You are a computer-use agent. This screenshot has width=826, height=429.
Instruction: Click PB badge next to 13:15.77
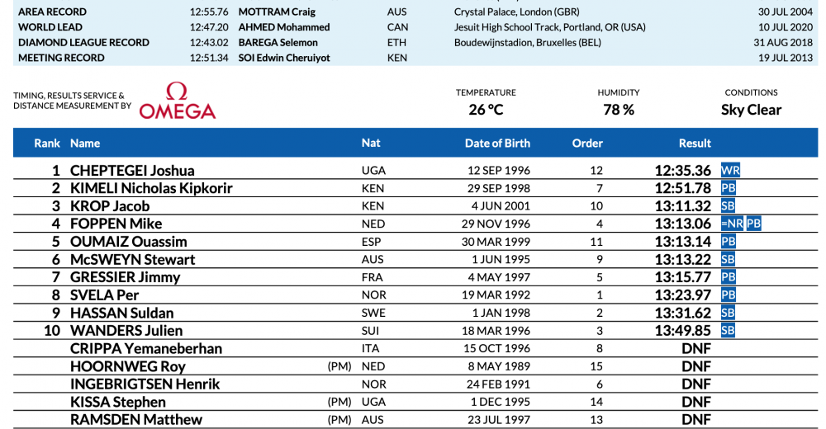pyautogui.click(x=728, y=277)
